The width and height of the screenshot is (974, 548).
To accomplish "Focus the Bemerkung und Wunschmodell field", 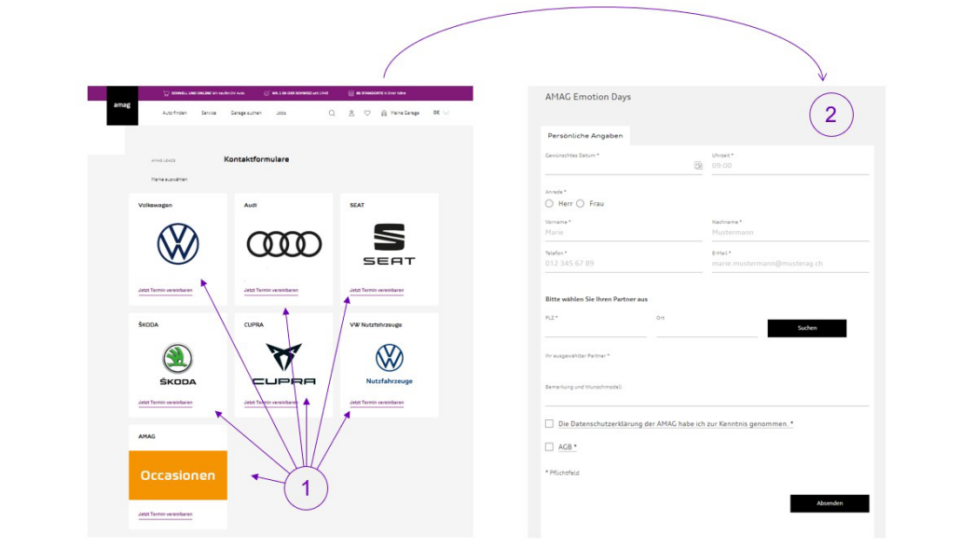I will (706, 398).
